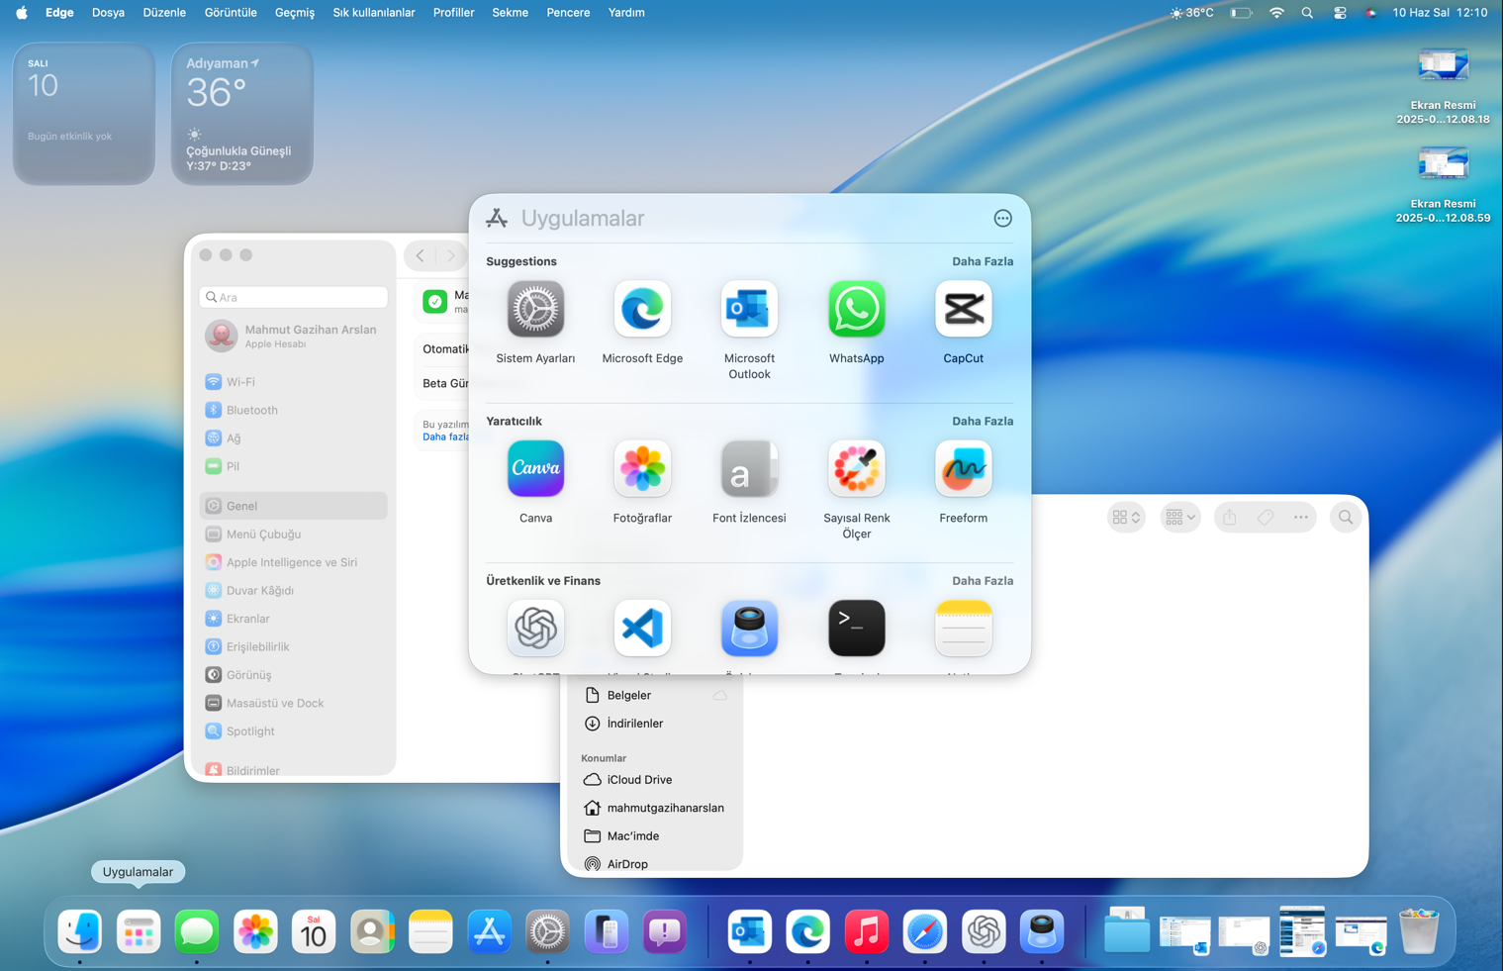Launch the App Store from the Dock
Viewport: 1503px width, 971px height.
tap(489, 931)
